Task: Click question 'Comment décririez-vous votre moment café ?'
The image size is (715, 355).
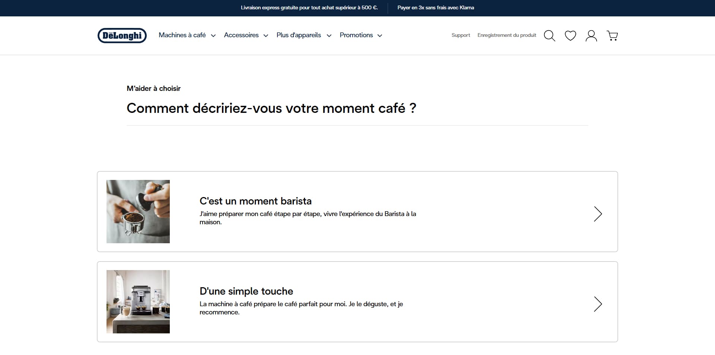Action: tap(271, 108)
